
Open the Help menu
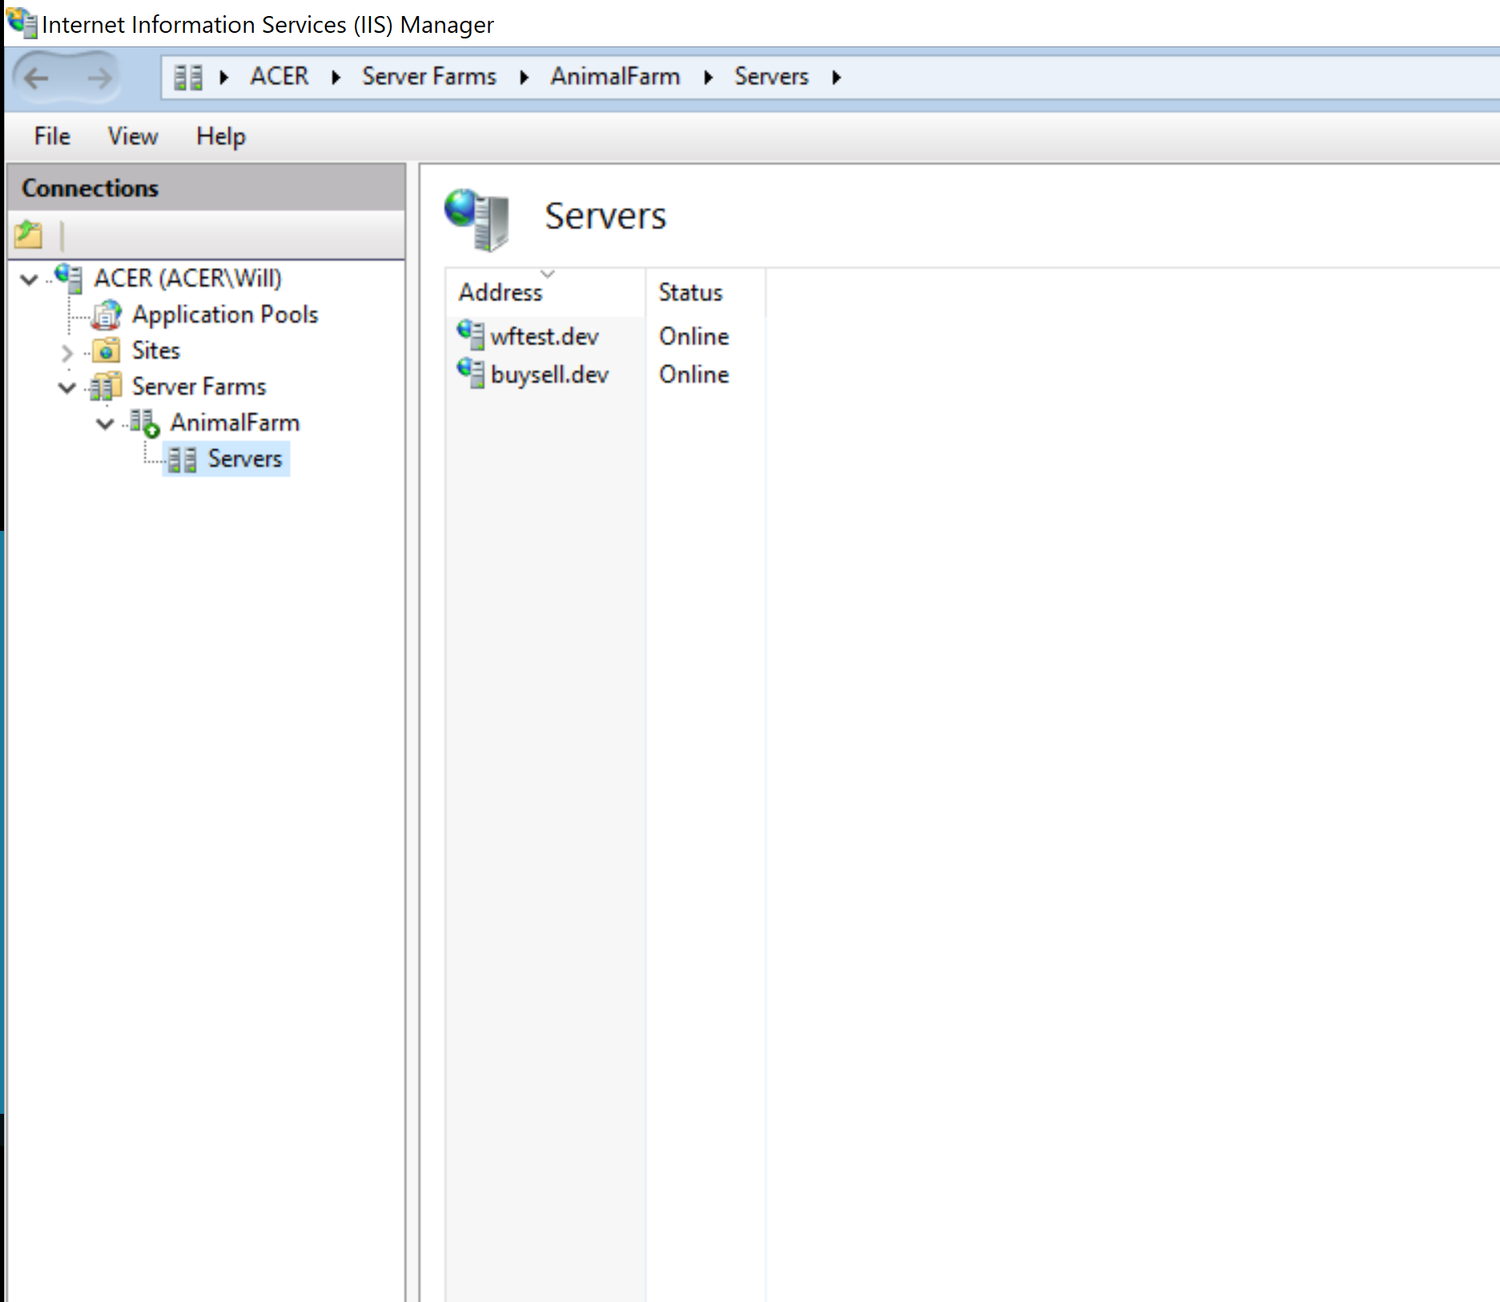click(220, 135)
